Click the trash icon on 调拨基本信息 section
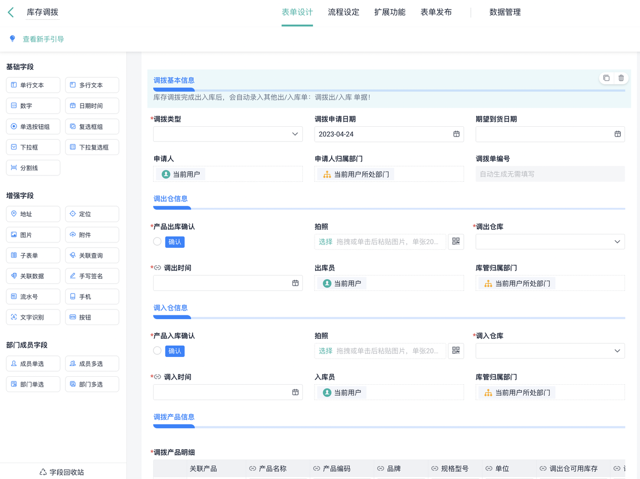Screen dimensions: 640x479 click(x=621, y=78)
